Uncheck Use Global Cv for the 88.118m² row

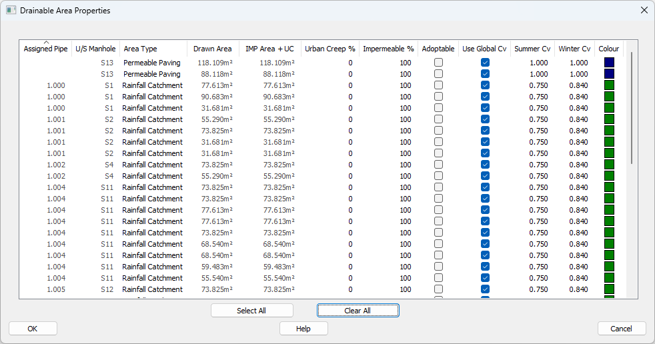coord(485,74)
